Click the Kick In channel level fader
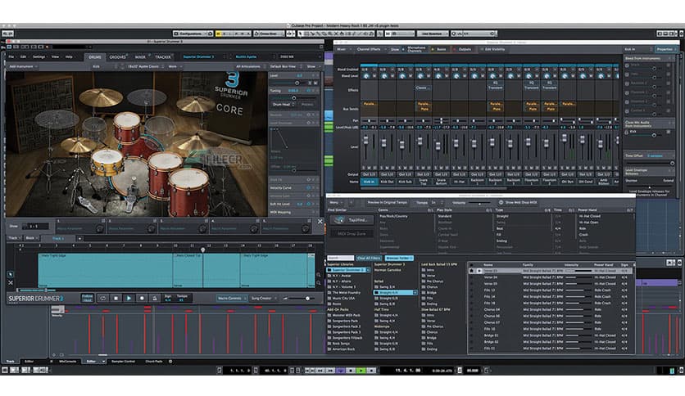The width and height of the screenshot is (685, 396). click(x=366, y=141)
